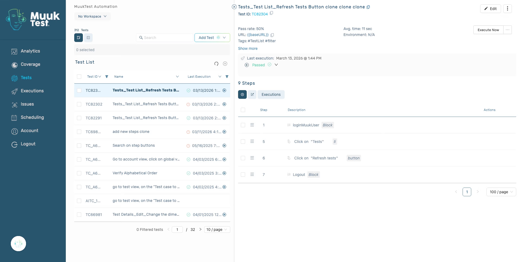Clear the Test List with the X icon
520x262 pixels.
225,64
